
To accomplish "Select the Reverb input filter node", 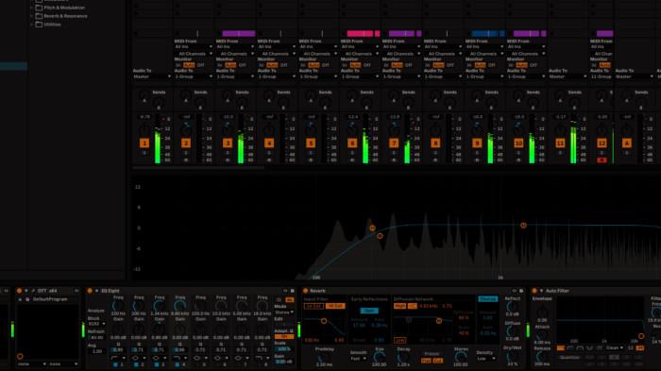I will [324, 321].
